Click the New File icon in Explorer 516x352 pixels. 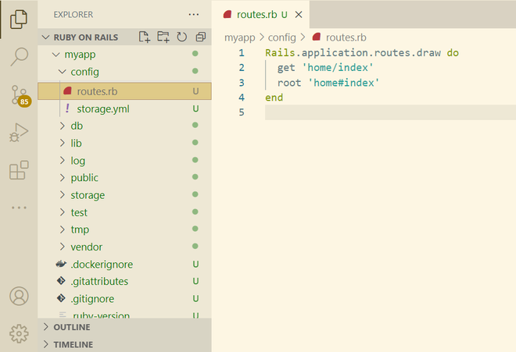coord(145,37)
